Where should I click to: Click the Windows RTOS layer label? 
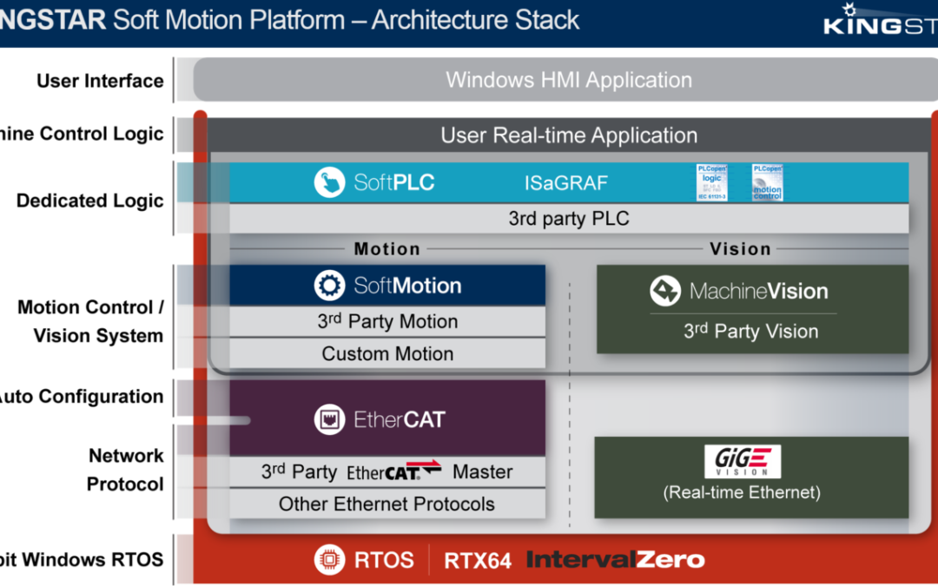pos(82,560)
